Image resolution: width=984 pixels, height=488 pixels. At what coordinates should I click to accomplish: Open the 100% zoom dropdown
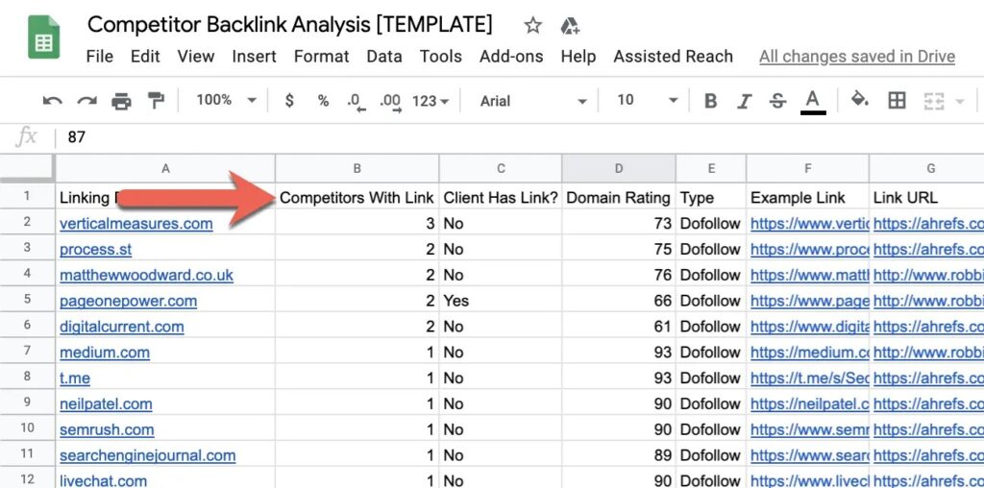(227, 100)
